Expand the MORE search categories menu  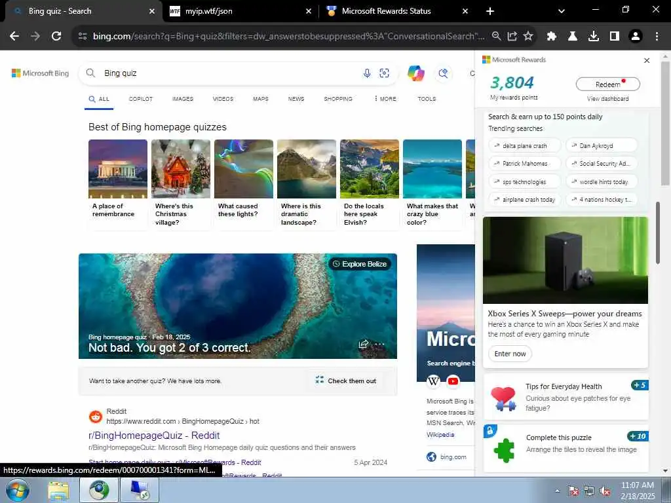tap(385, 99)
